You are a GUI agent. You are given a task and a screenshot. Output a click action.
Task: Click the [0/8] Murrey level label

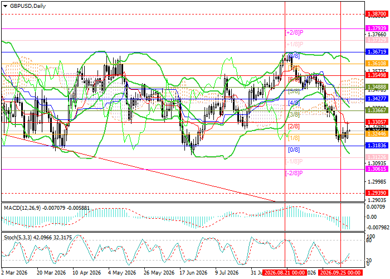point(294,150)
